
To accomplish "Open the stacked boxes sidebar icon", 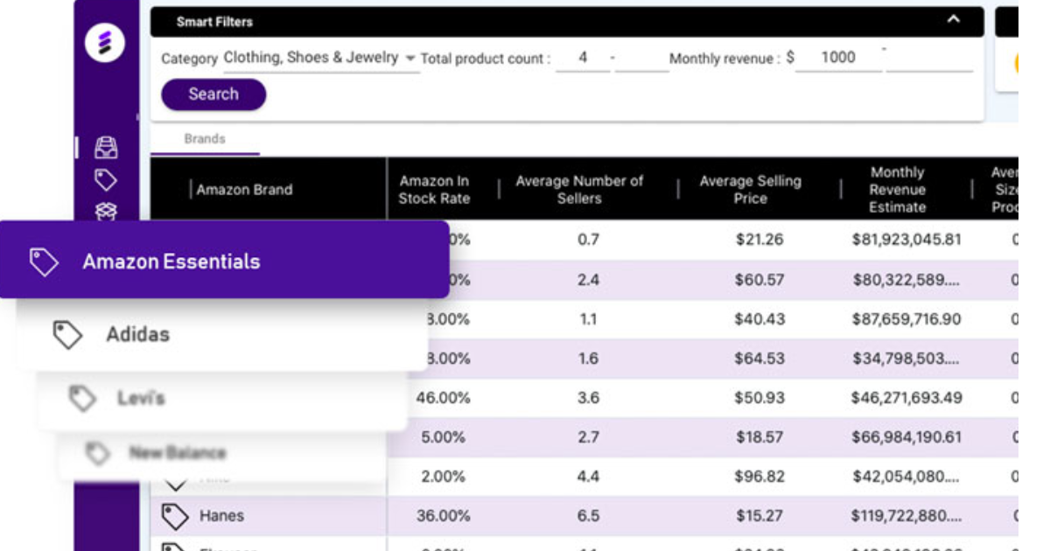I will 106,210.
